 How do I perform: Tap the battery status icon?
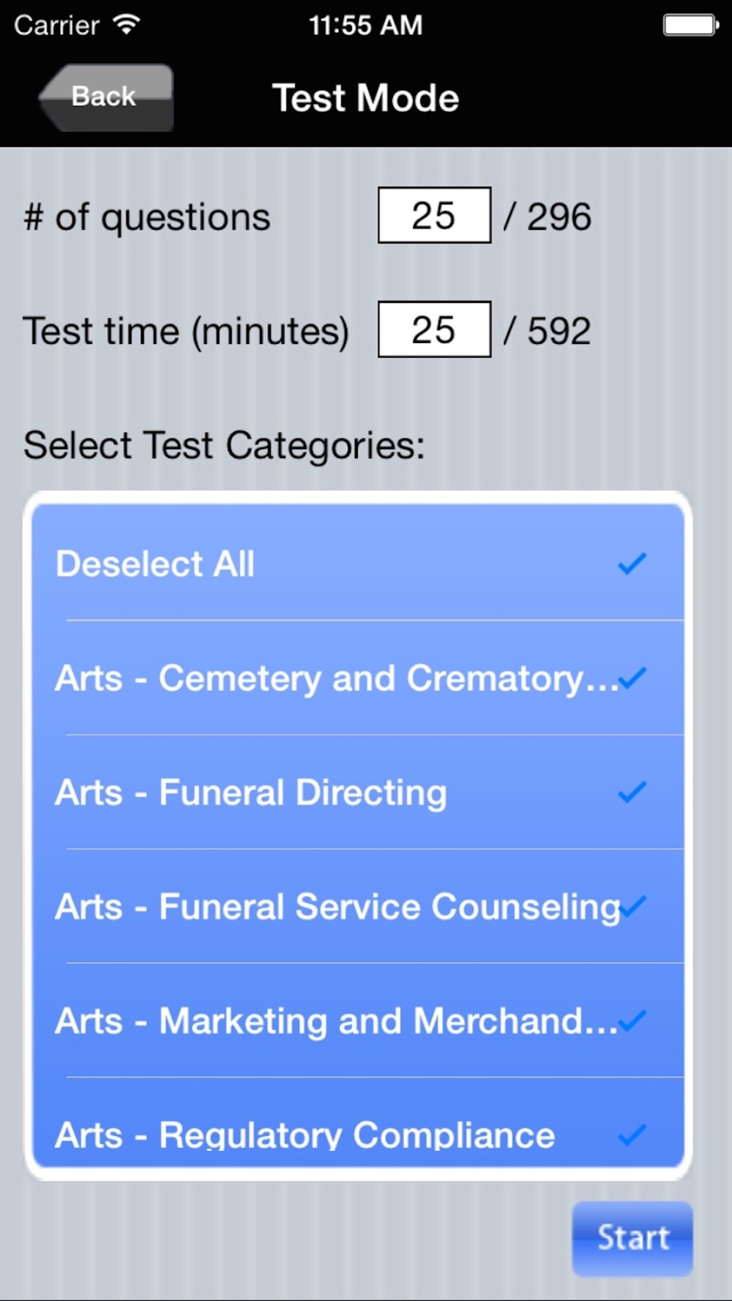click(x=690, y=25)
